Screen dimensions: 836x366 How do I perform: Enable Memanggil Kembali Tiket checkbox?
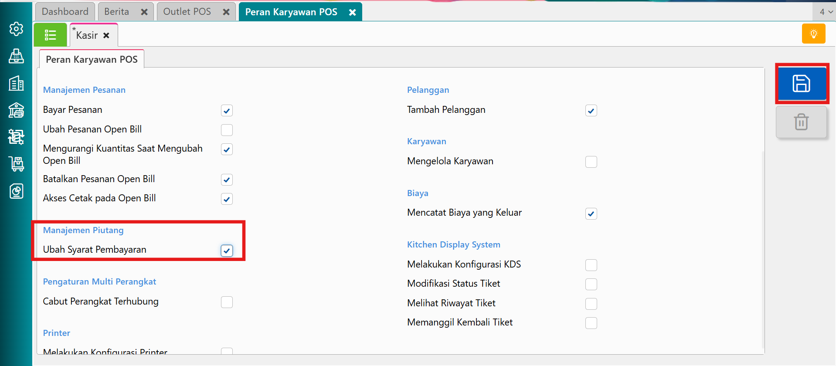[x=591, y=323]
